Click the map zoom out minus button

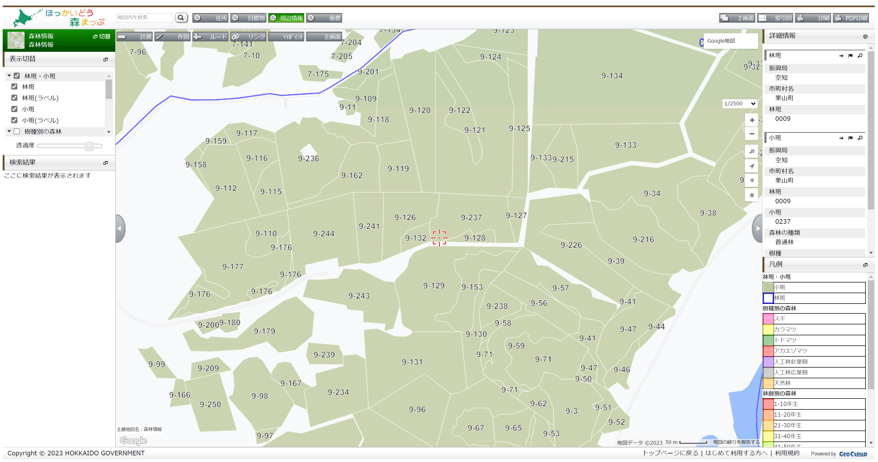pyautogui.click(x=752, y=134)
